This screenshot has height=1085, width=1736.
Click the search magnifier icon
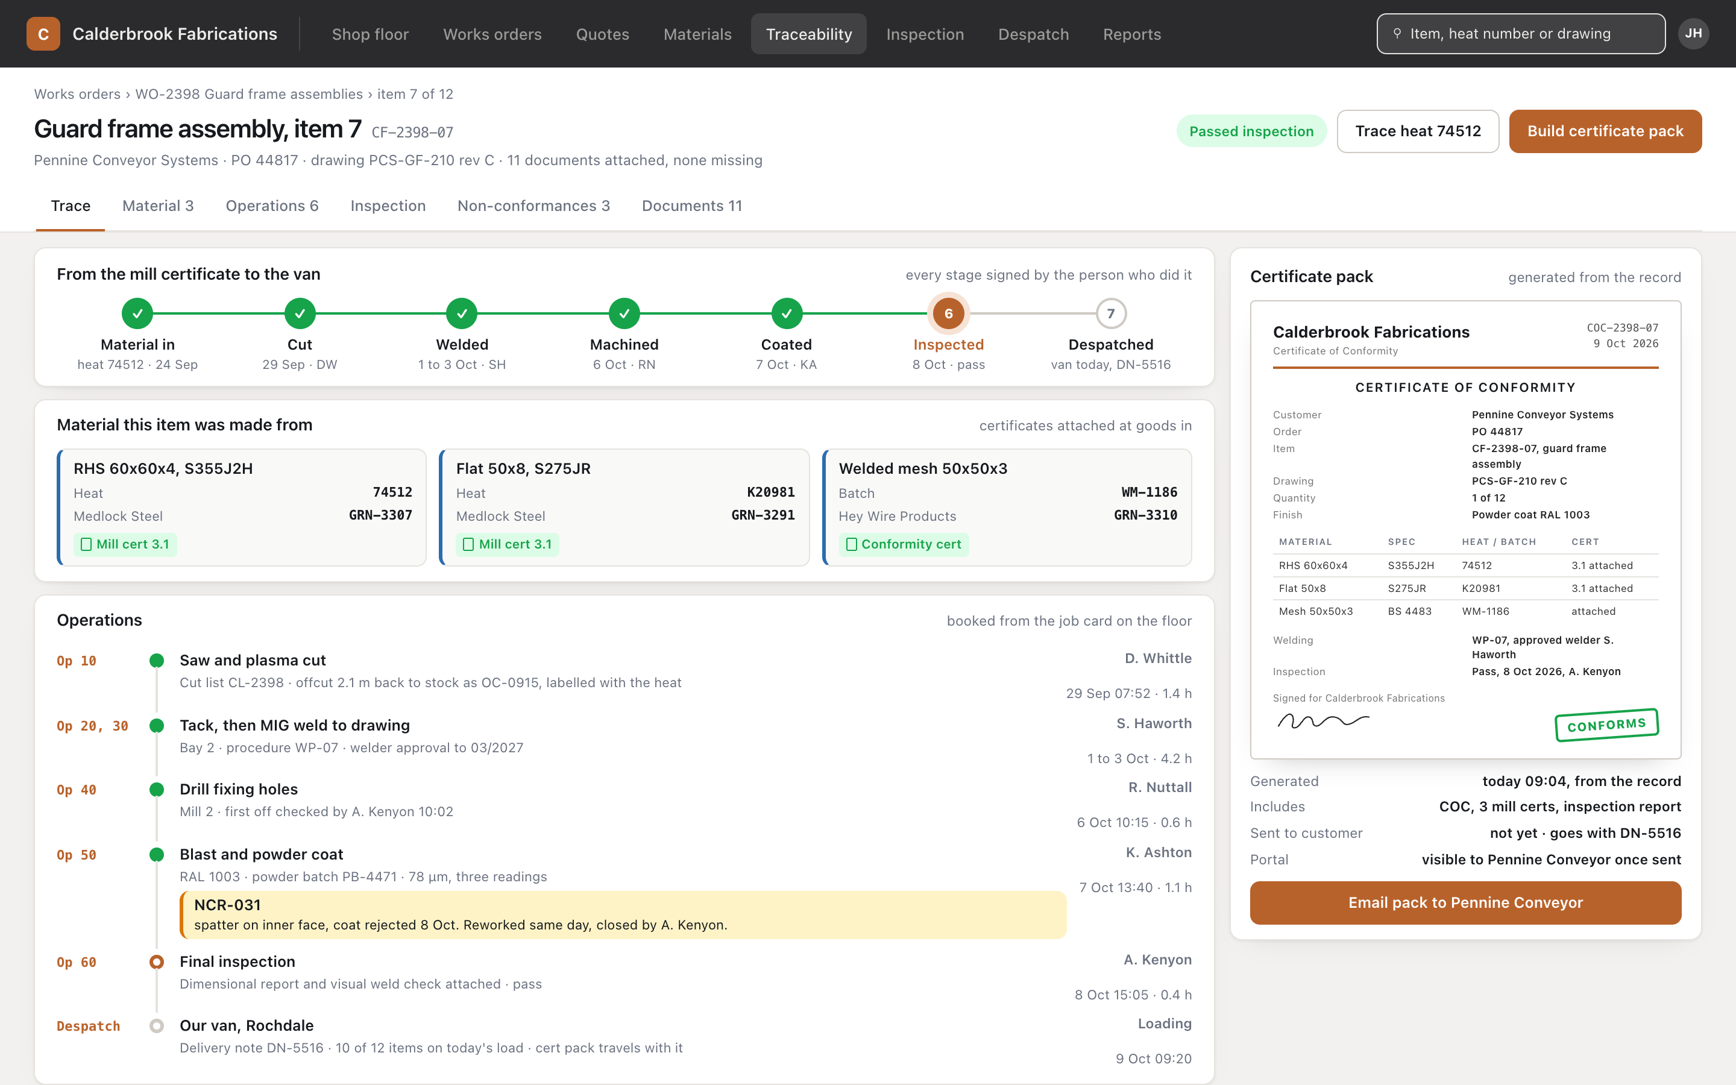pos(1397,34)
